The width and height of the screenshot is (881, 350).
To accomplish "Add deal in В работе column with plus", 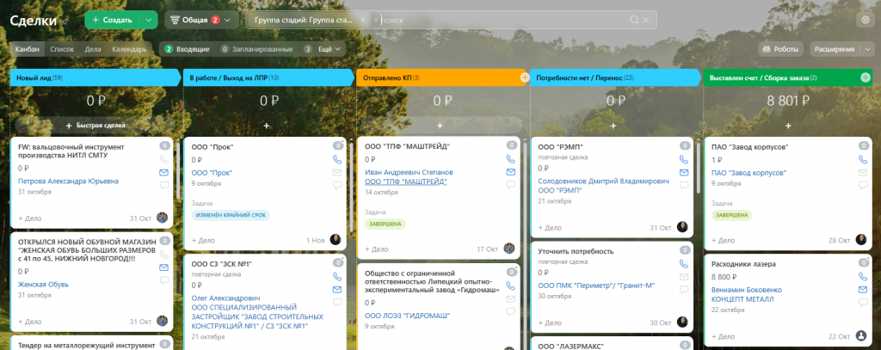I will tap(267, 126).
